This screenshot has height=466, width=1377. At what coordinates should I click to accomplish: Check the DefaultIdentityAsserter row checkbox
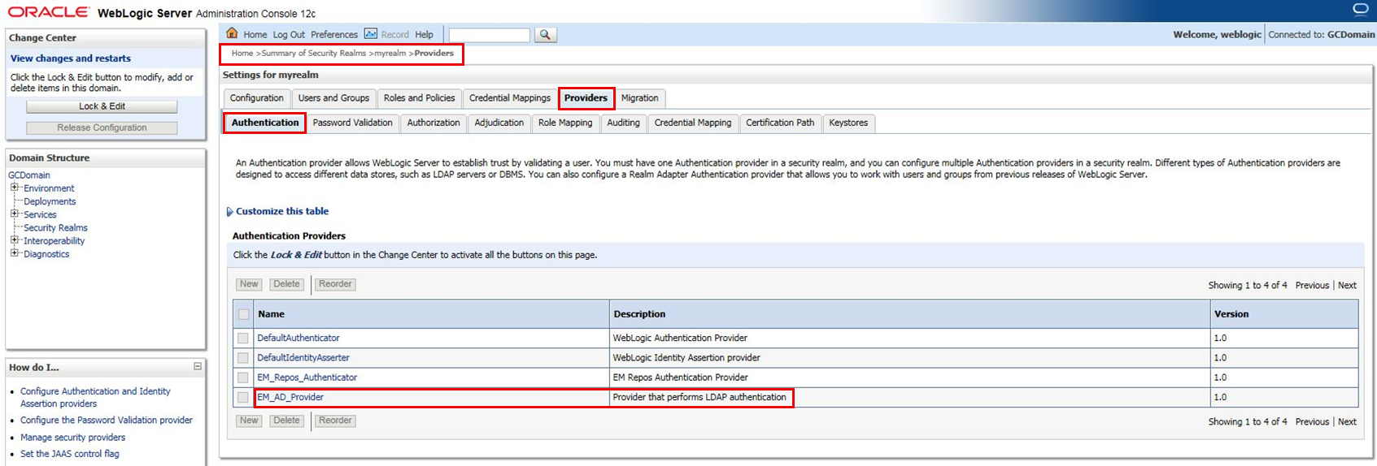tap(242, 358)
